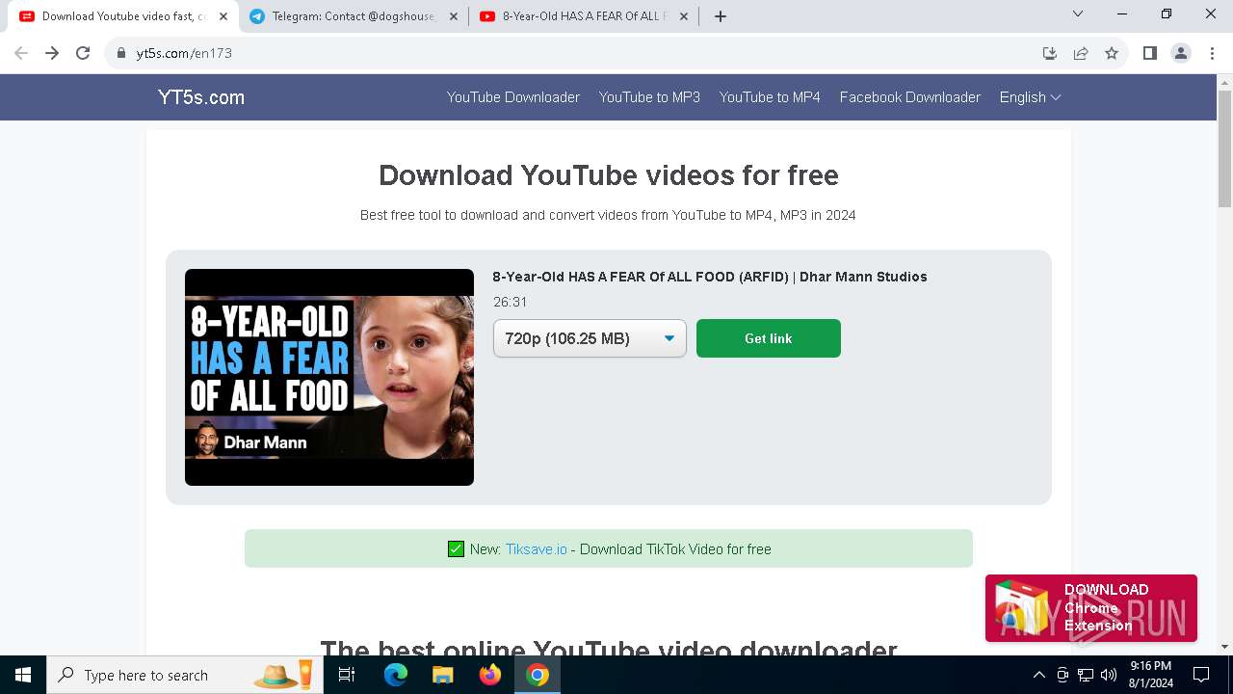
Task: Open Facebook Downloader nav link
Action: click(910, 97)
